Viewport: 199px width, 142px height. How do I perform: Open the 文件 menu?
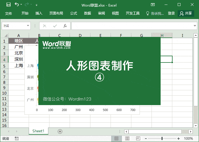[9, 13]
